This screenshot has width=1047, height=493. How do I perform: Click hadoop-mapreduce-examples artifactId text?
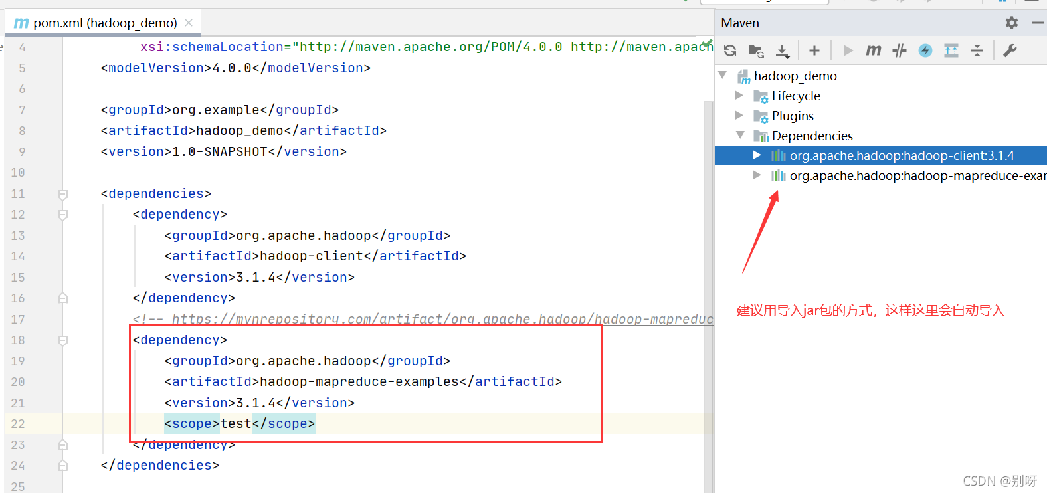tap(359, 381)
